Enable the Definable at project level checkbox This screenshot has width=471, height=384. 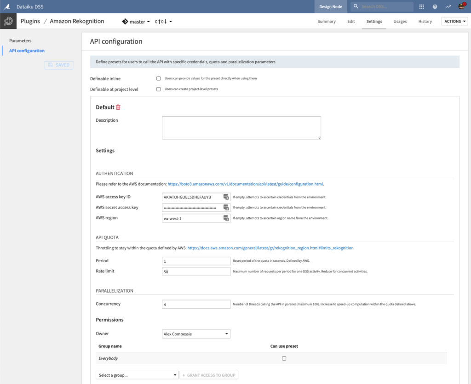coord(159,89)
